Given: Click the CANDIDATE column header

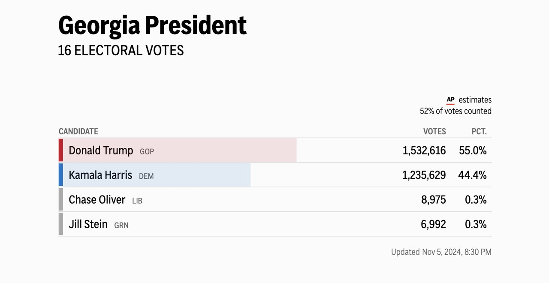Looking at the screenshot, I should pos(78,132).
